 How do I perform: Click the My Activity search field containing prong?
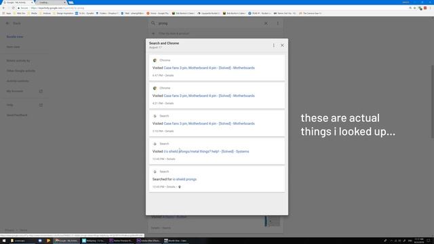point(209,24)
